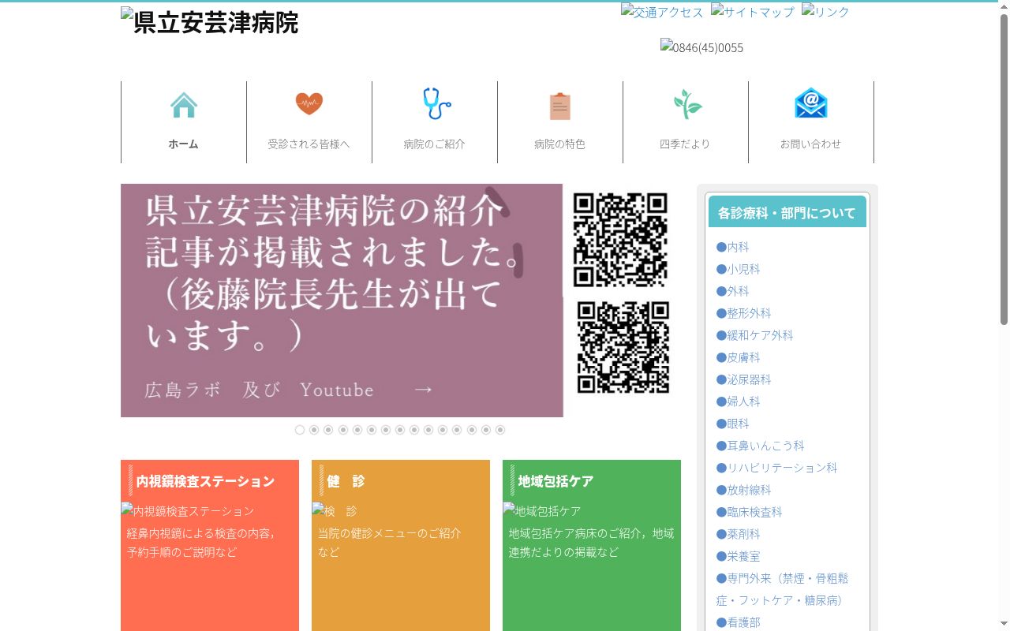Open the 耳鼻いんこう科 department link

click(x=761, y=446)
